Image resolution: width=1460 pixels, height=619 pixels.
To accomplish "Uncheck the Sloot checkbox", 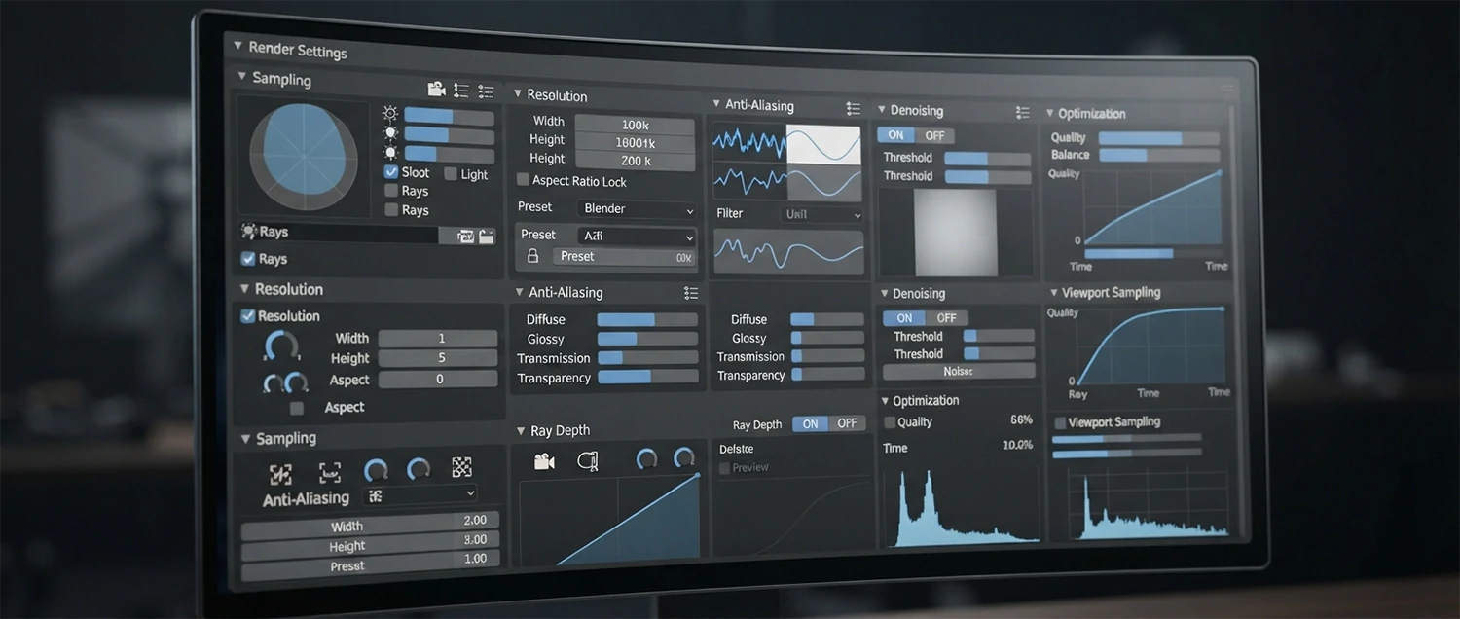I will coord(391,172).
